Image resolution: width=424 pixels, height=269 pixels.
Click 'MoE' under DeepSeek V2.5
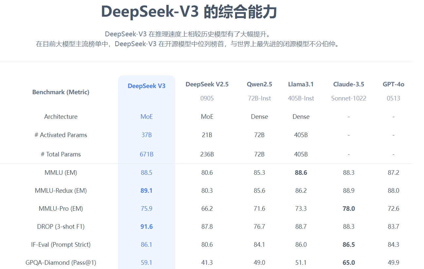click(x=207, y=117)
